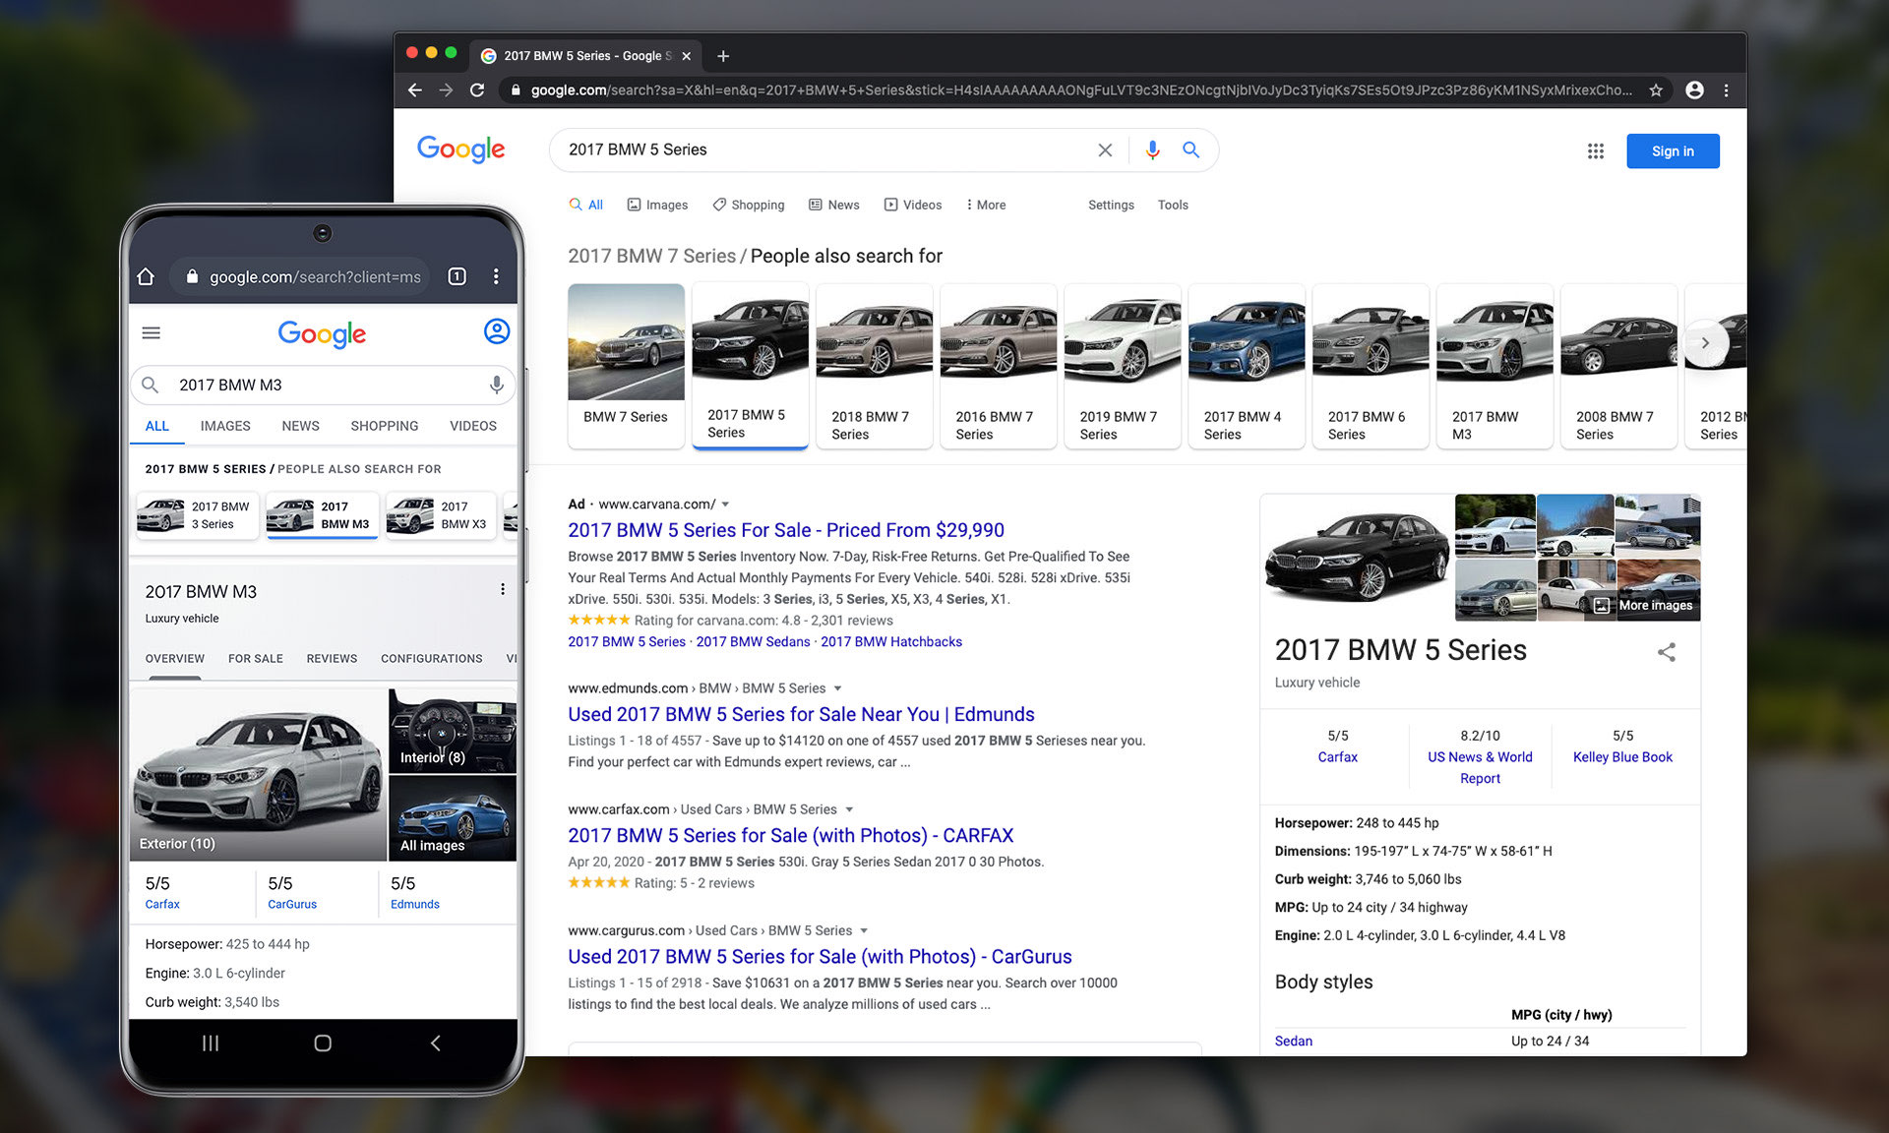The height and width of the screenshot is (1133, 1889).
Task: Open the 2017 BMW M3 card options menu
Action: [x=503, y=589]
